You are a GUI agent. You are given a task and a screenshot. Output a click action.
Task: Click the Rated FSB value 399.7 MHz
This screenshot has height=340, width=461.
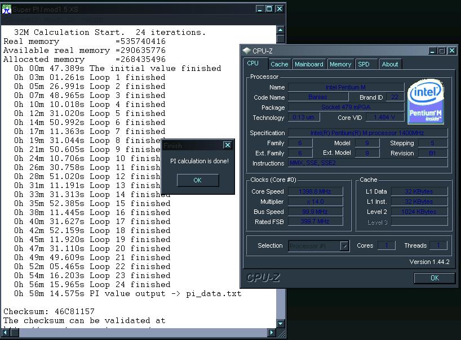click(315, 221)
